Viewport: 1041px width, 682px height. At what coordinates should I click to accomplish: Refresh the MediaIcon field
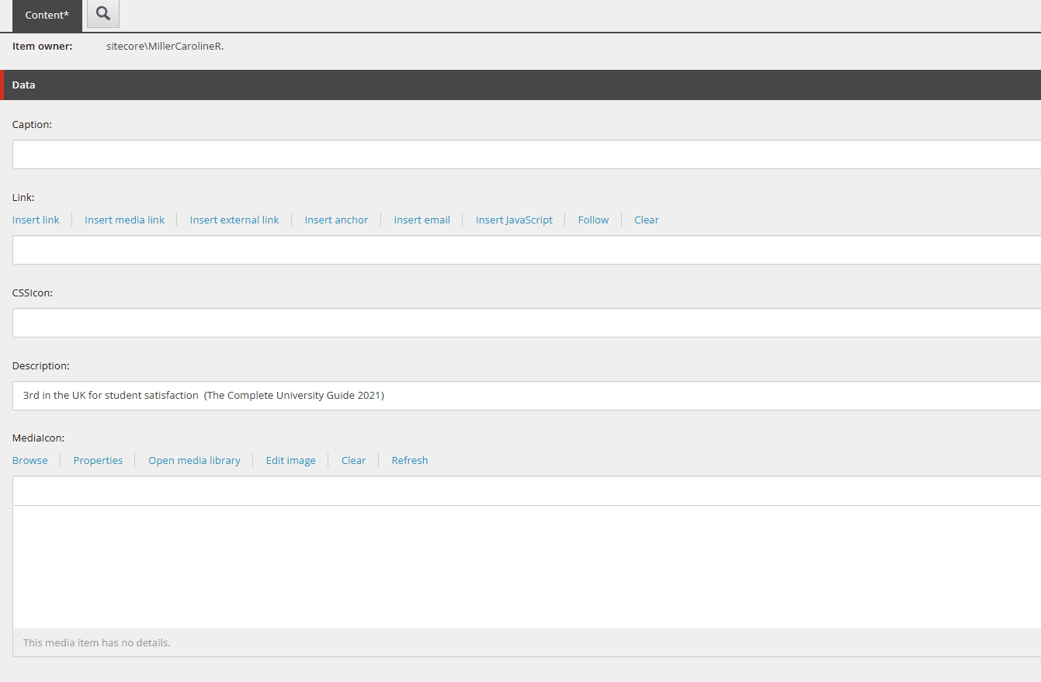409,460
